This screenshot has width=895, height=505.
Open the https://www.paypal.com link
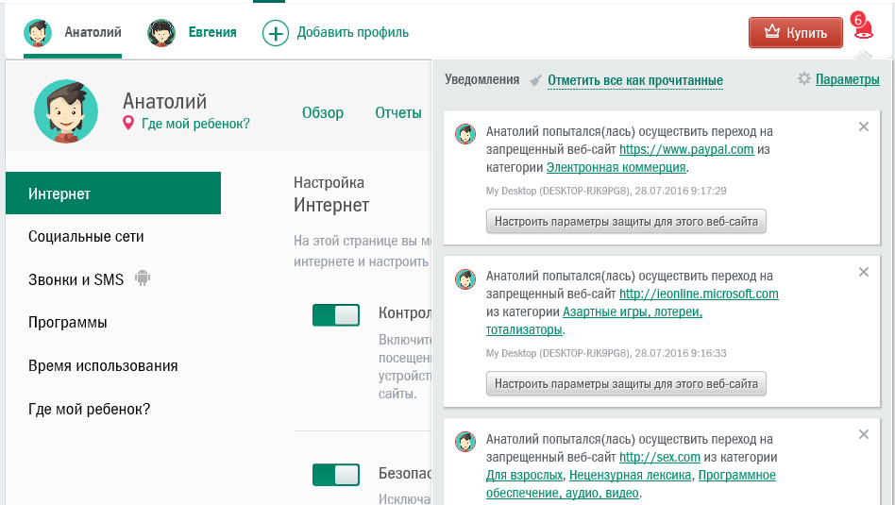(x=686, y=149)
